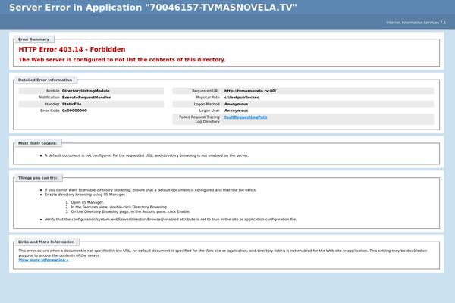Select the Internet Information Services 7.5 text

pyautogui.click(x=416, y=23)
